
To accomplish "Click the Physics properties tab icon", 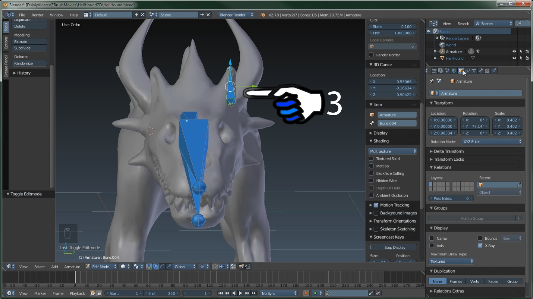I will pyautogui.click(x=494, y=71).
